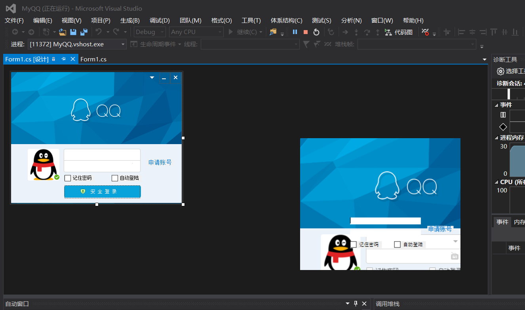Screen dimensions: 525x310
Task: Open the 工具(T) menu
Action: (251, 21)
